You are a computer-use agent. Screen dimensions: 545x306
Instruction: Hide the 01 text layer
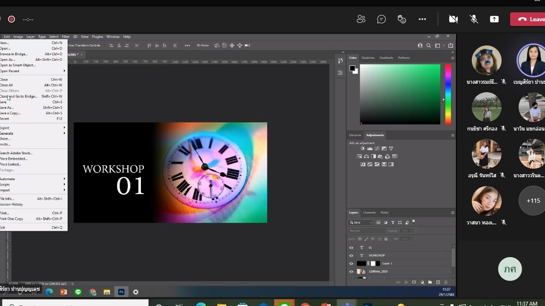pyautogui.click(x=351, y=247)
